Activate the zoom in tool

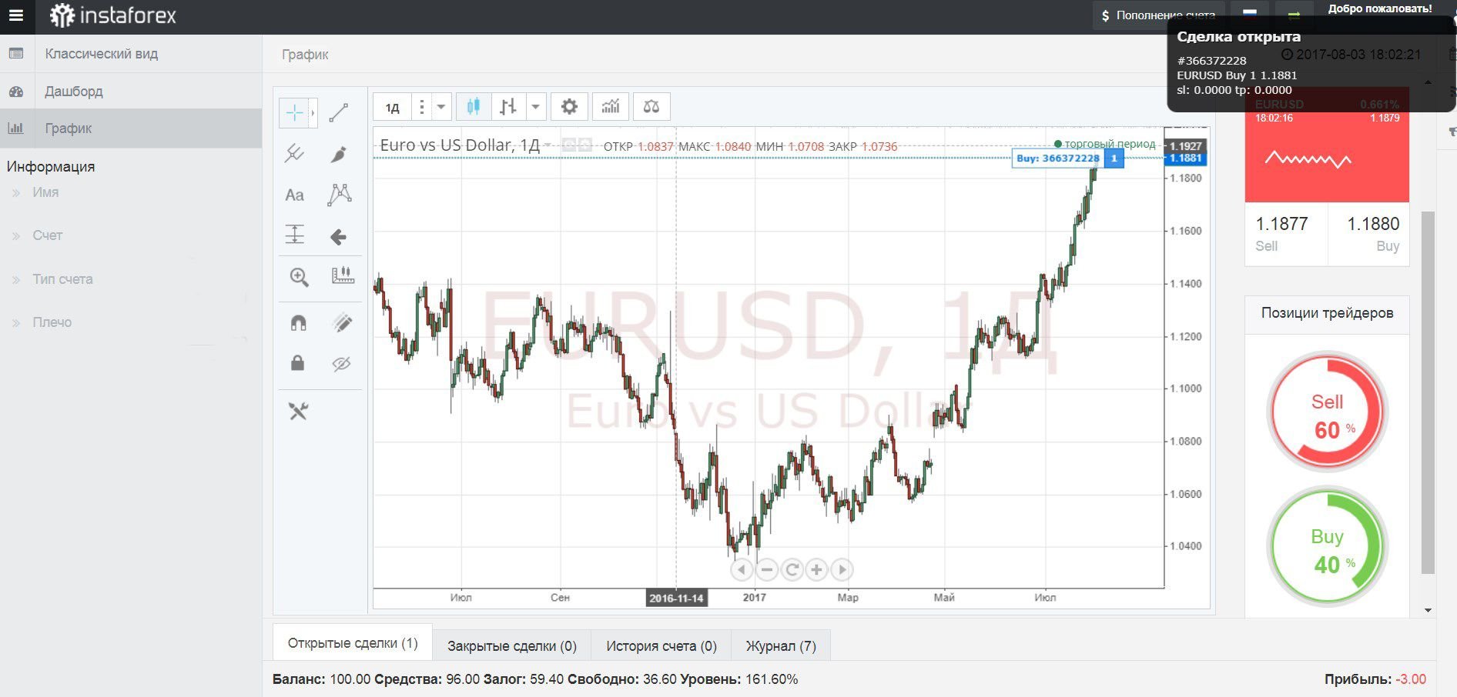pos(299,277)
